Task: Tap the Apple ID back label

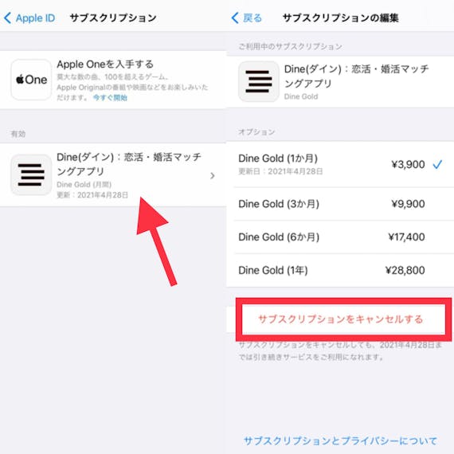Action: point(35,18)
